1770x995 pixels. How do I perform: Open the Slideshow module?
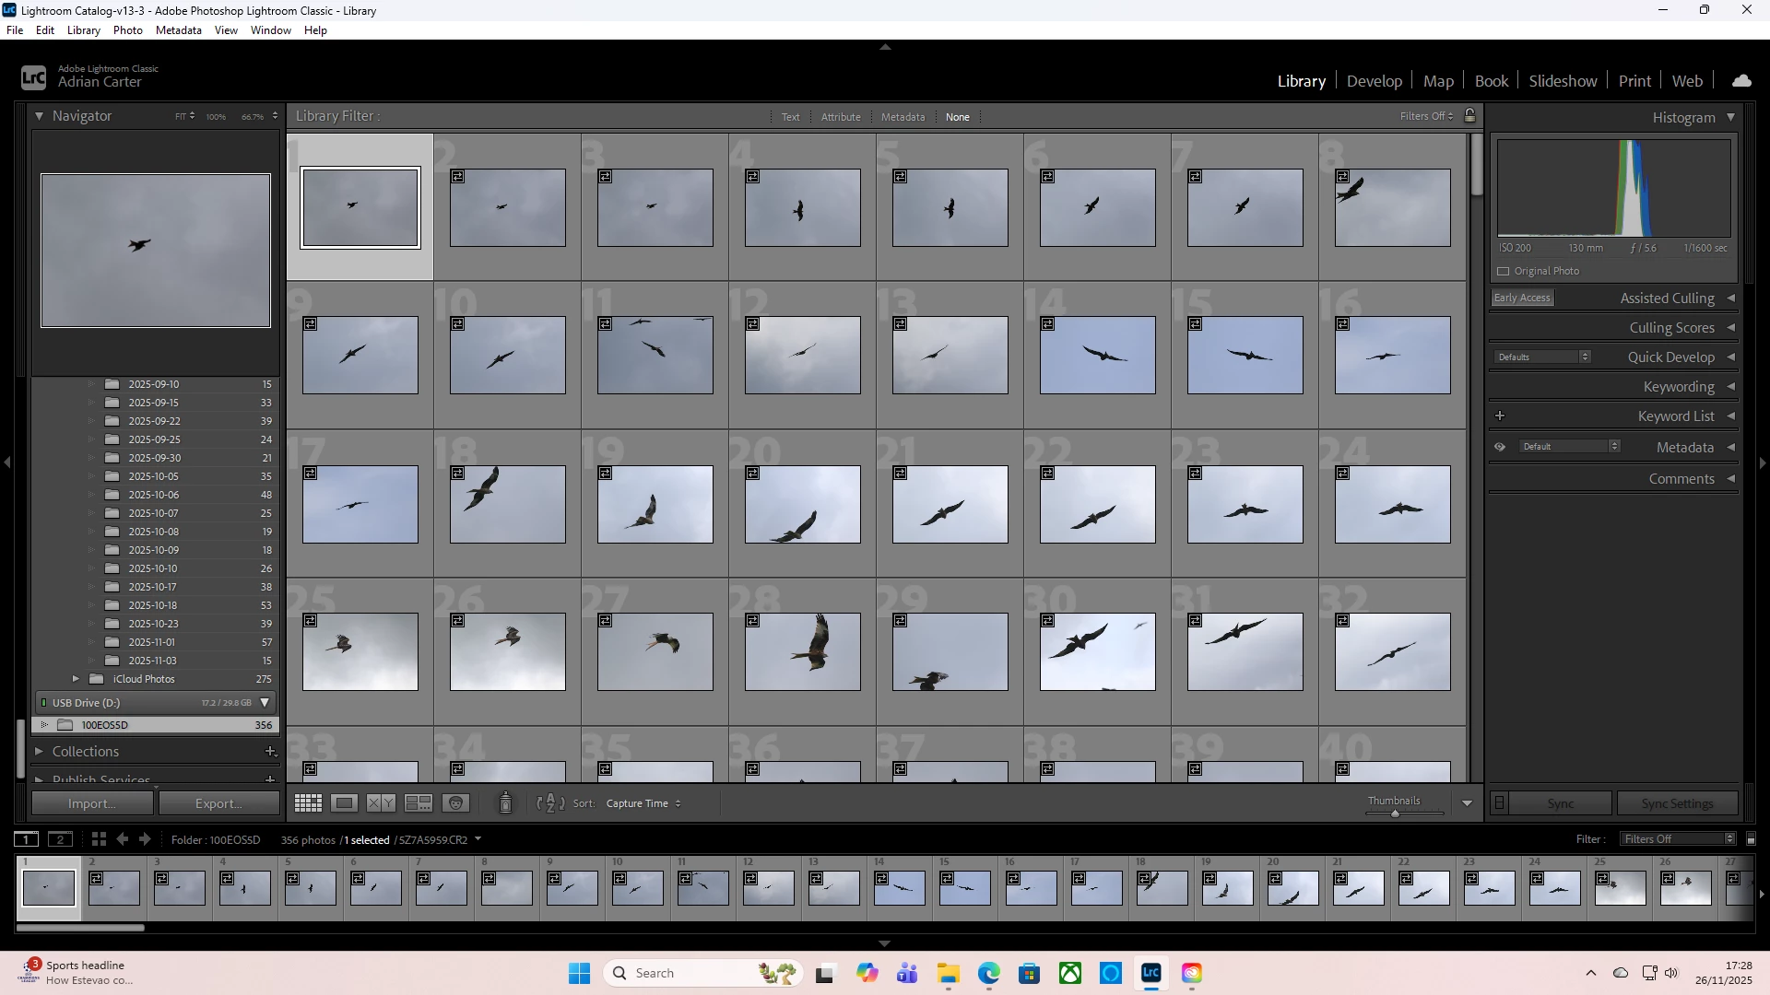(x=1563, y=81)
